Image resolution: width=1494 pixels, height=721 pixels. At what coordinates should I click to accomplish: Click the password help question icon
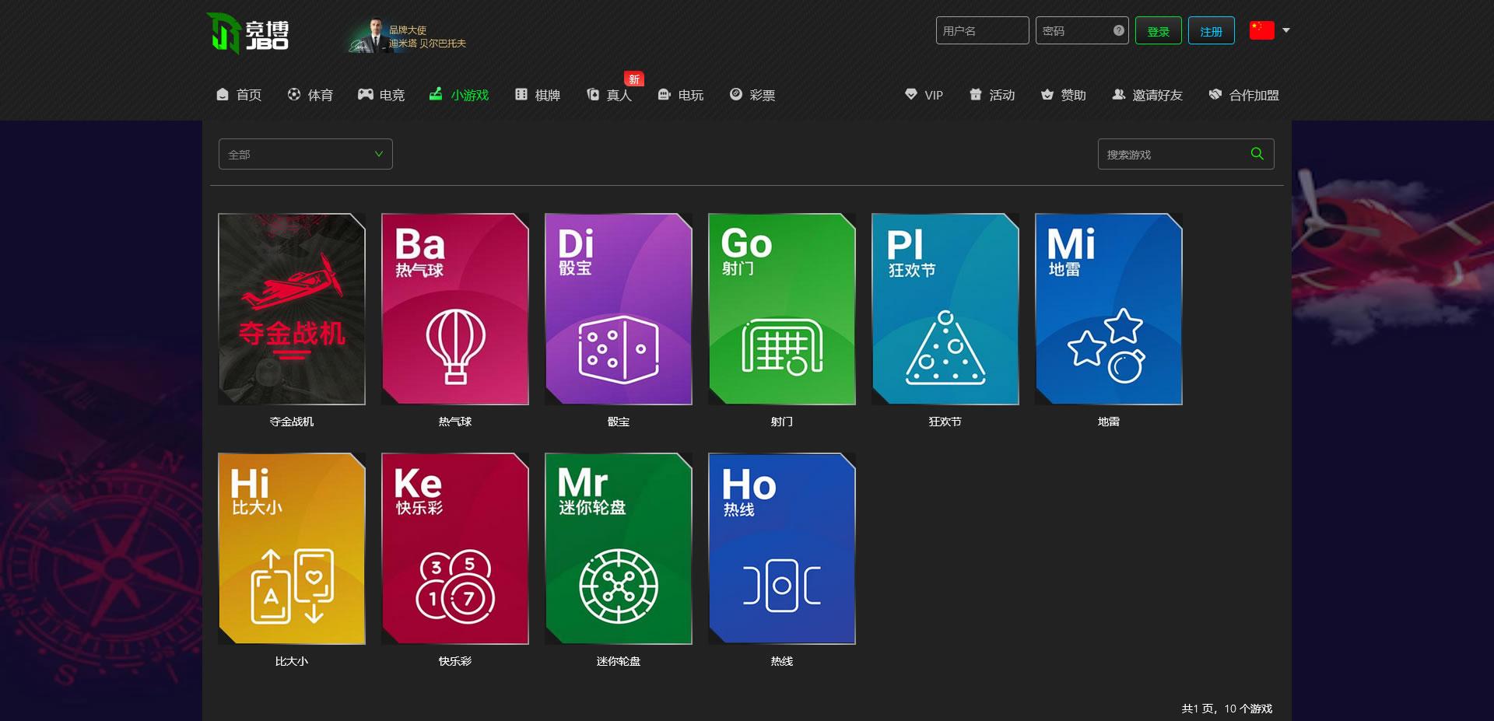point(1118,30)
